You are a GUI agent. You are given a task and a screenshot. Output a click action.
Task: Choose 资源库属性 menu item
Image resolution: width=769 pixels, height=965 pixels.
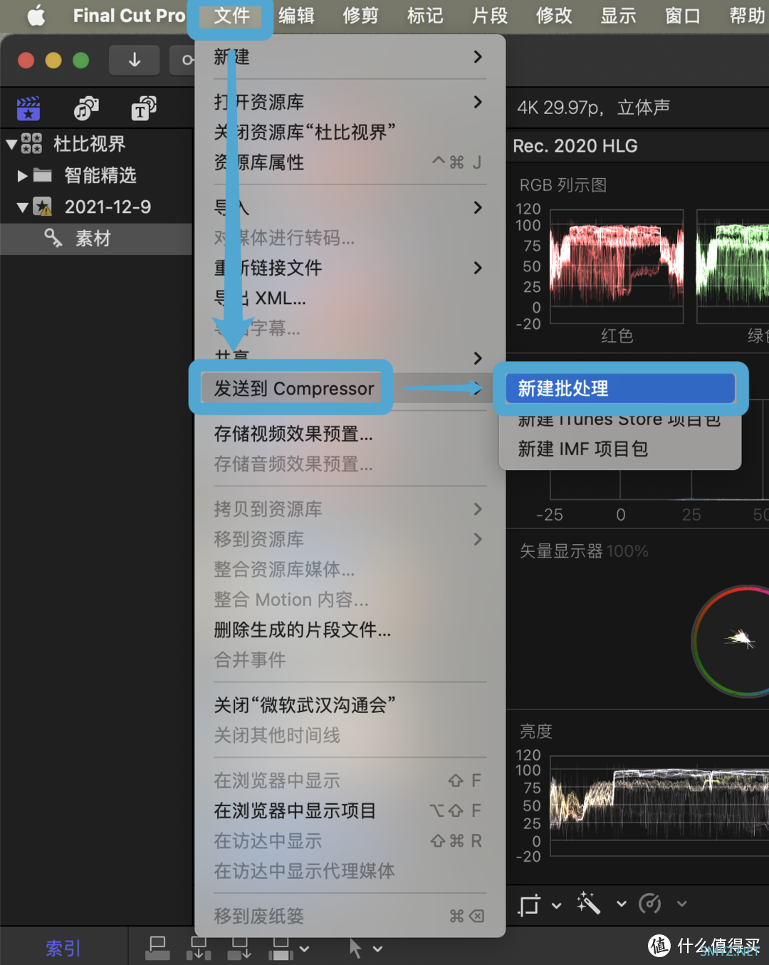coord(350,162)
